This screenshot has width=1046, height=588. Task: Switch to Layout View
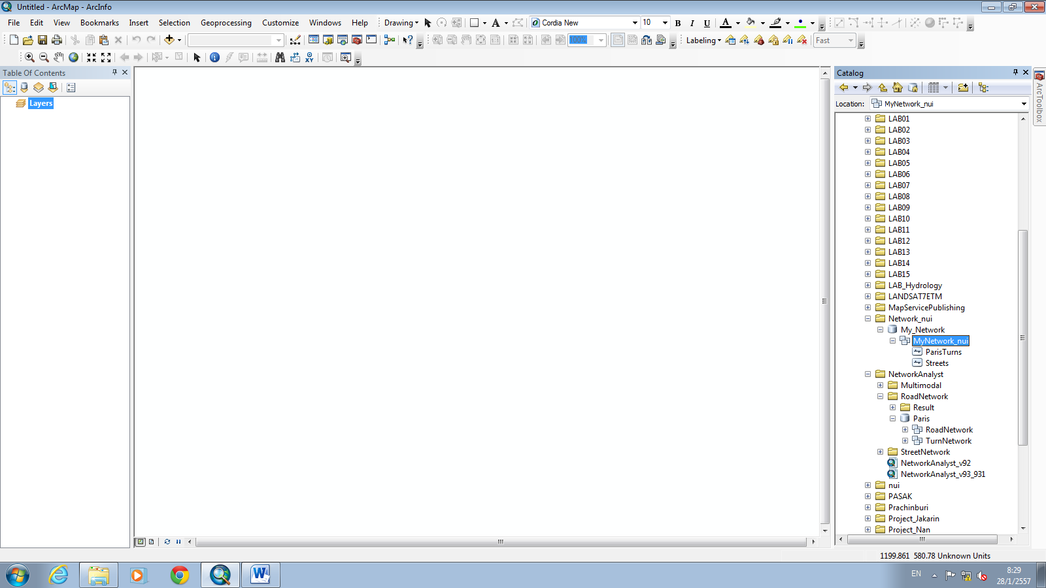coord(151,542)
